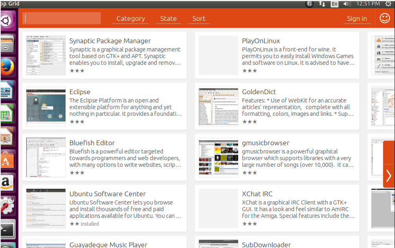Screen dimensions: 395x248
Task: Click the Synaptic Package Manager title
Action: pos(110,41)
